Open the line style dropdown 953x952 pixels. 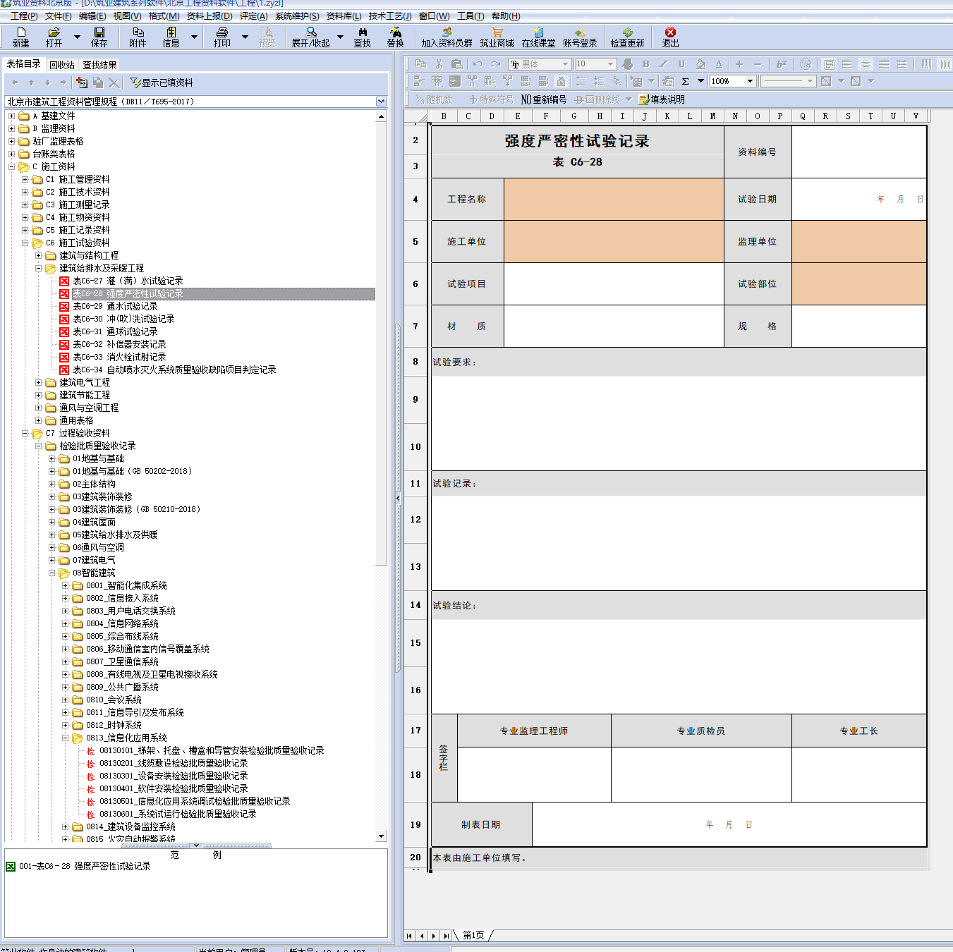[x=809, y=81]
